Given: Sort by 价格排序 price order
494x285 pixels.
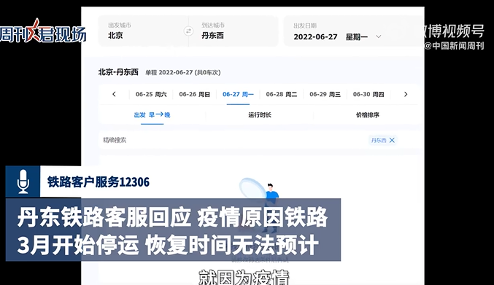Looking at the screenshot, I should click(367, 115).
